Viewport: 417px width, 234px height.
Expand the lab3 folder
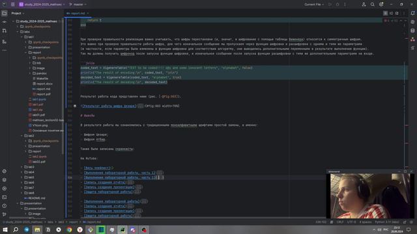pyautogui.click(x=22, y=167)
